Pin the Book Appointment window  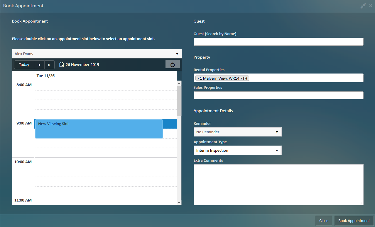pyautogui.click(x=363, y=6)
